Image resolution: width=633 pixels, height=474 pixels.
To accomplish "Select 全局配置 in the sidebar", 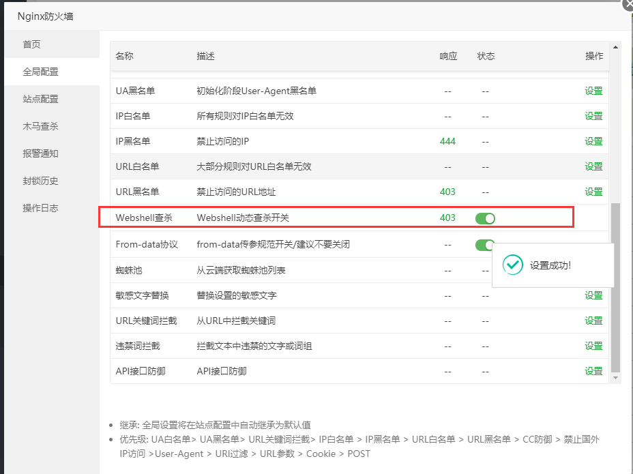I will coord(52,72).
